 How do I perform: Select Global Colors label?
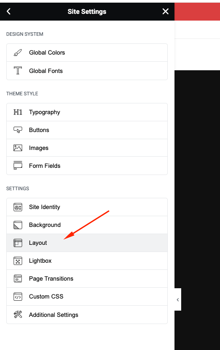47,53
